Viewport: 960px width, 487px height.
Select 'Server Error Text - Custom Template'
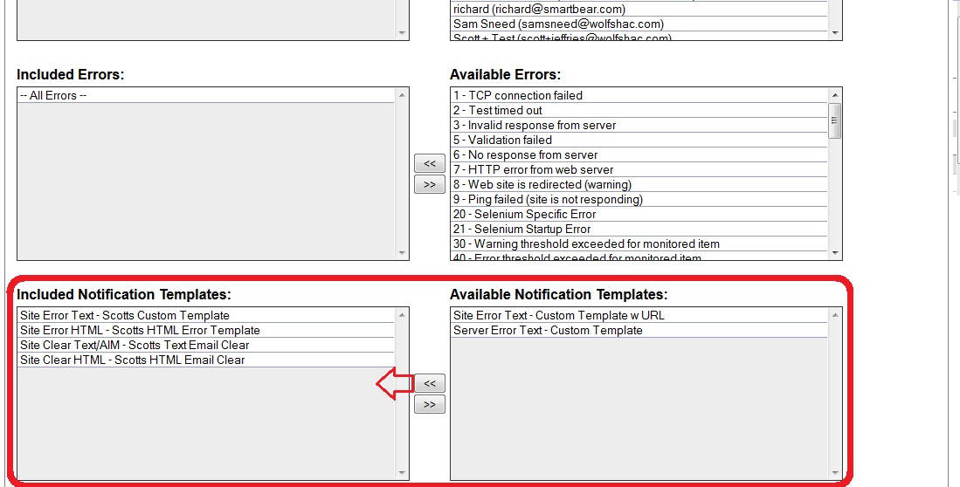(x=639, y=331)
